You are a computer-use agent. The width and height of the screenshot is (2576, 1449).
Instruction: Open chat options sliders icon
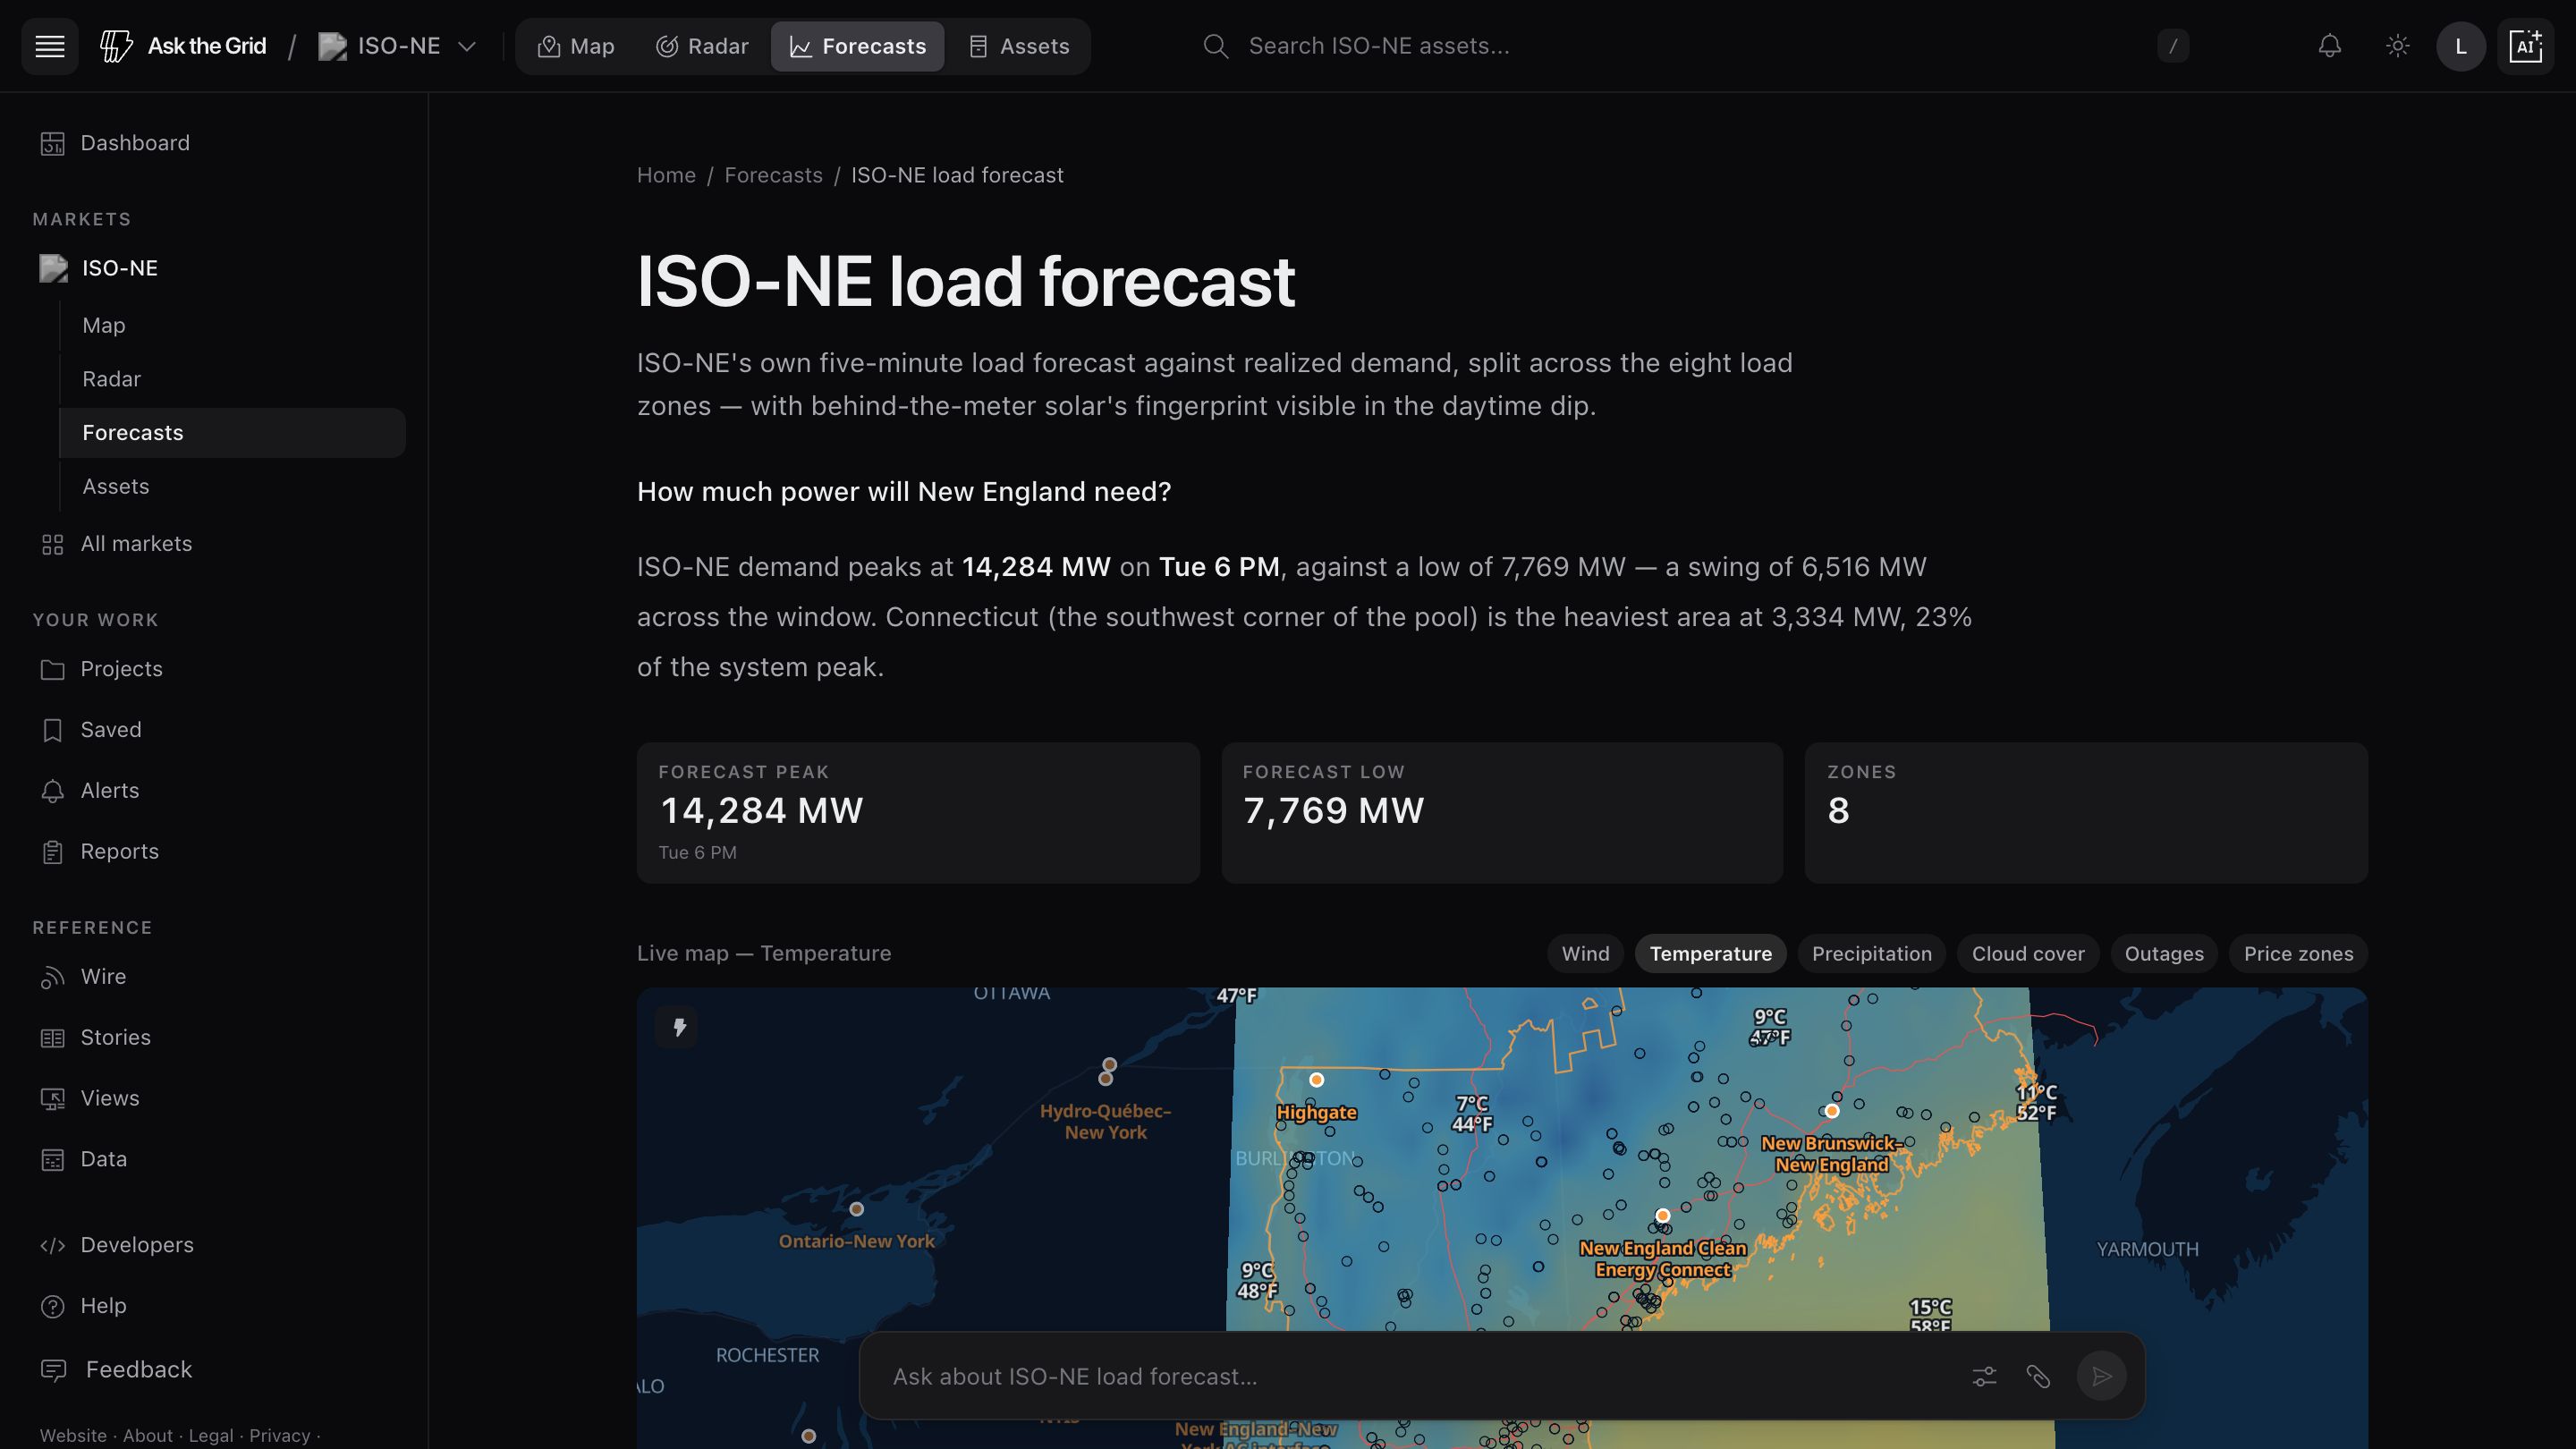tap(1984, 1377)
